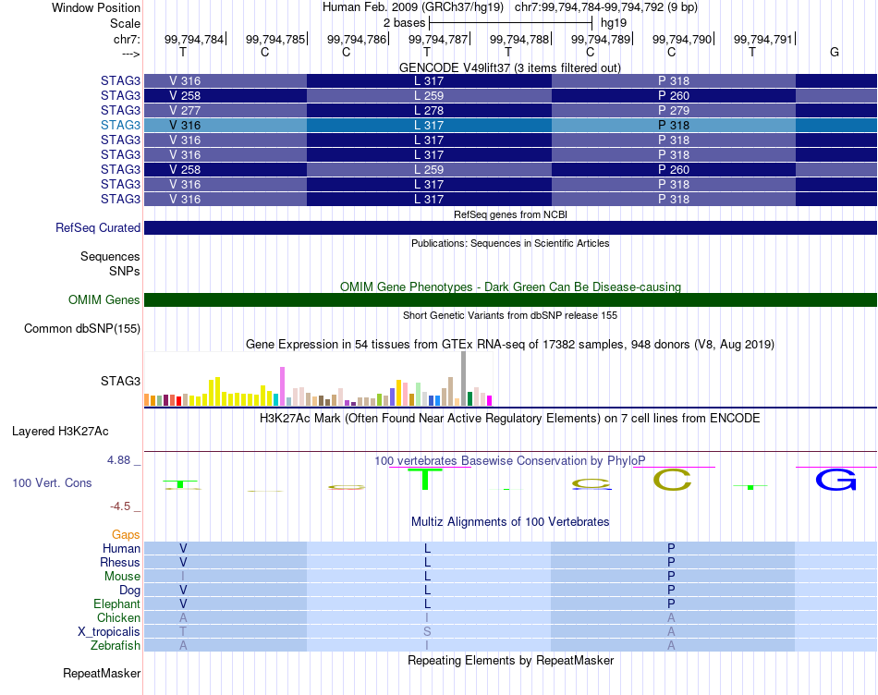Image resolution: width=878 pixels, height=695 pixels.
Task: Click the dark blue RefSeq Curated bar
Action: 510,227
